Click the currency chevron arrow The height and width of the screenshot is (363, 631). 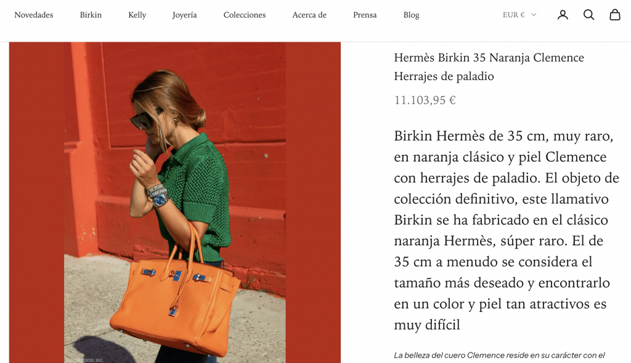(534, 15)
